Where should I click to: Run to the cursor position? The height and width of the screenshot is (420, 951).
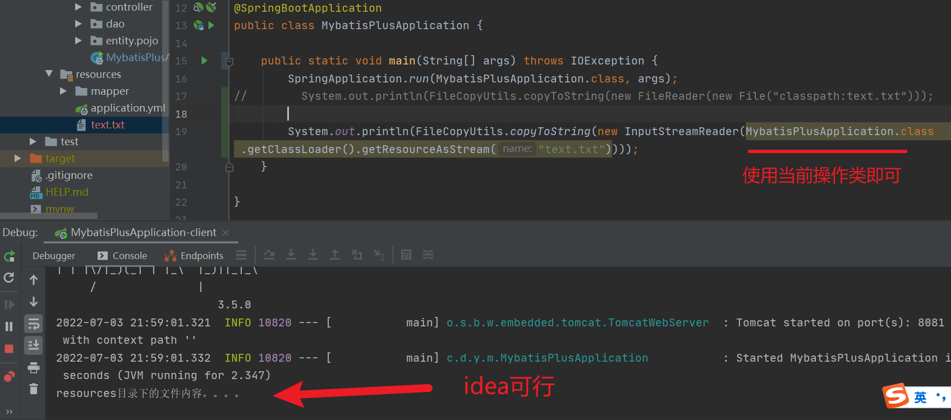click(x=379, y=255)
